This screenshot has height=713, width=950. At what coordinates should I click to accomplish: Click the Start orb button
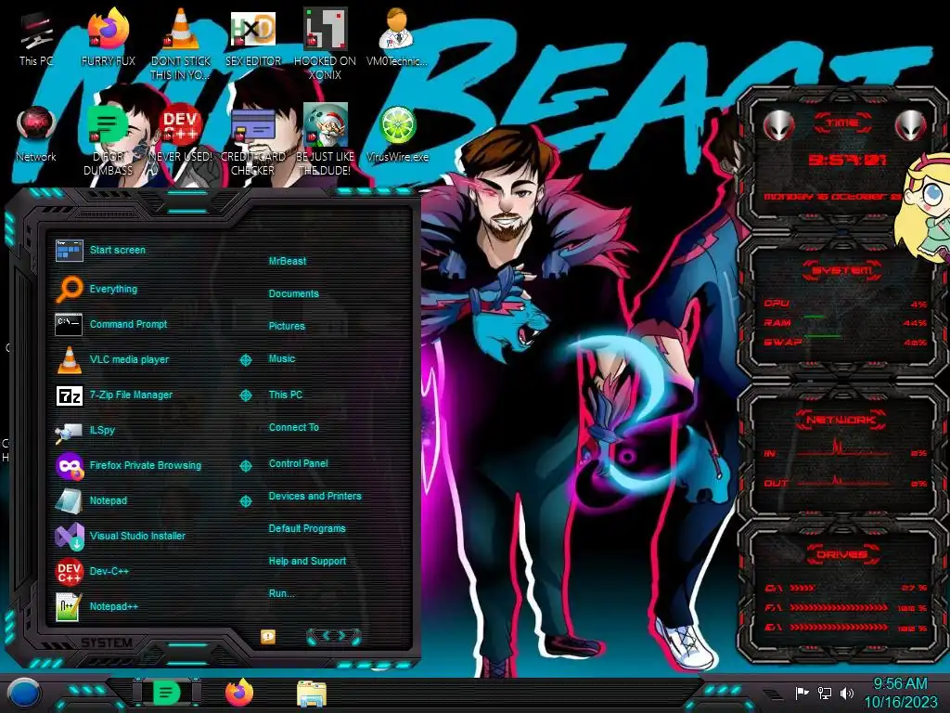pyautogui.click(x=24, y=694)
